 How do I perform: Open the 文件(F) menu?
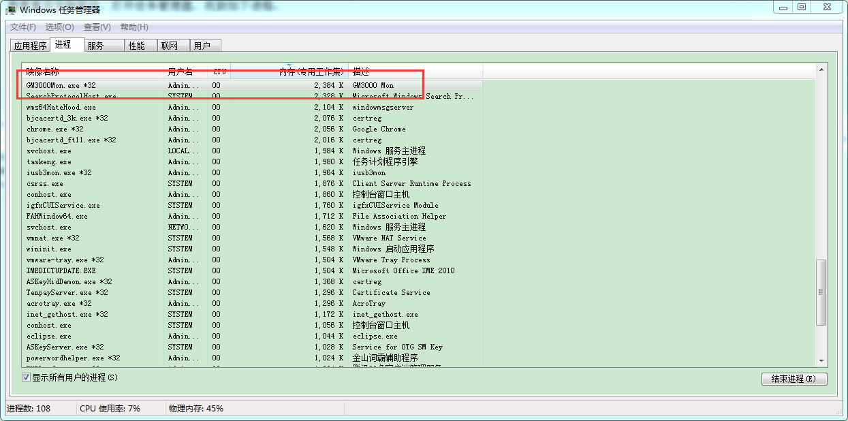pos(22,27)
